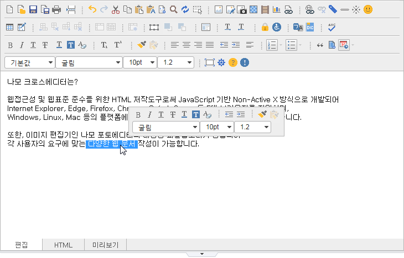Open settings with the blue gear button

(x=221, y=62)
